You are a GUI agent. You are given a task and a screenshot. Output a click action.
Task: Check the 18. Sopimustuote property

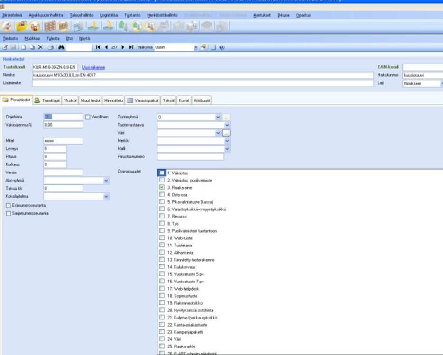tap(162, 295)
